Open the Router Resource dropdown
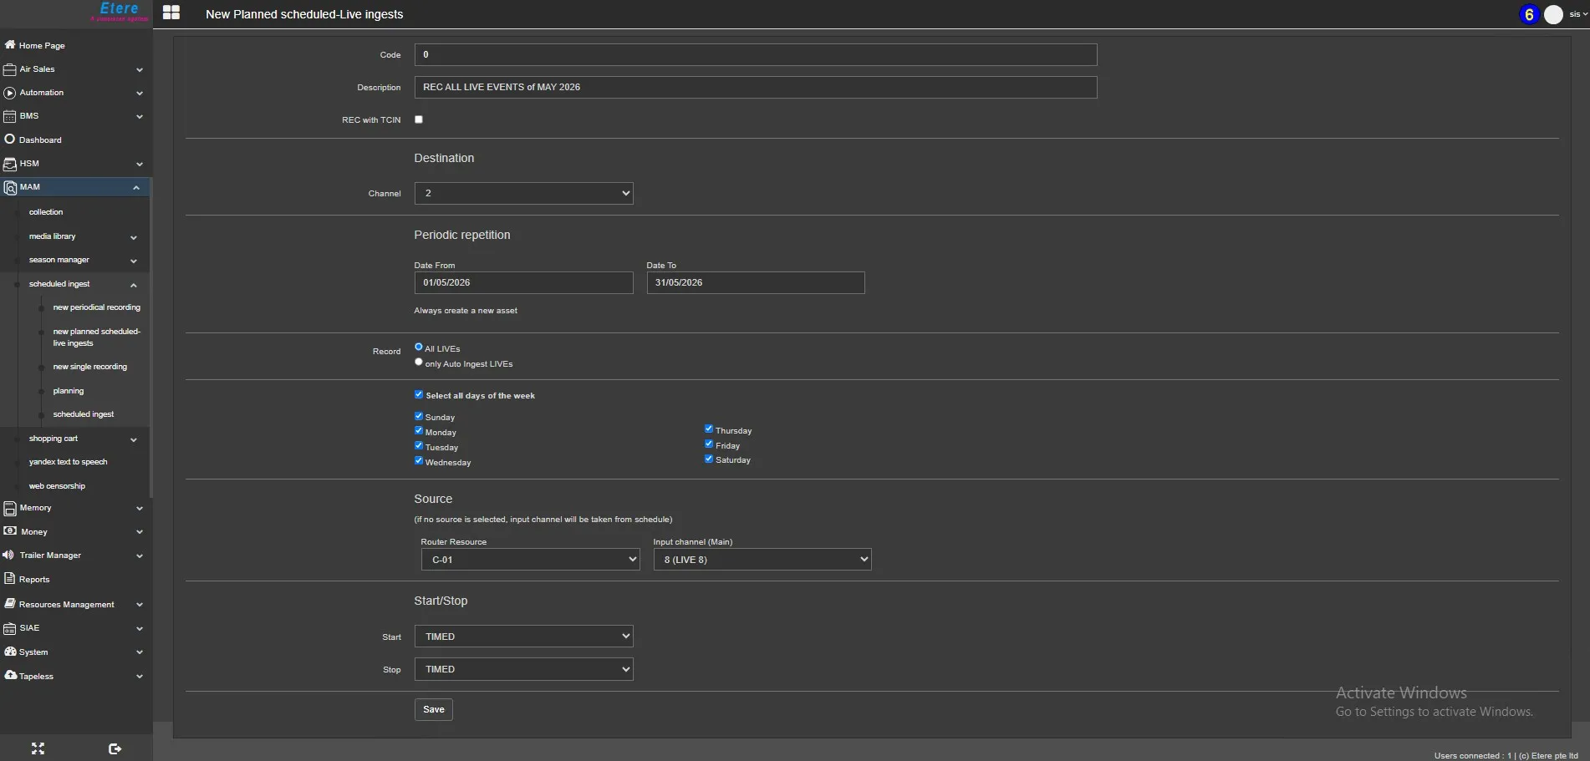 530,560
